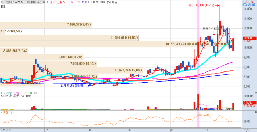257x132 pixels.
Task: Select the 417,723(0.5%) volume profile bar
Action: (3, 31)
